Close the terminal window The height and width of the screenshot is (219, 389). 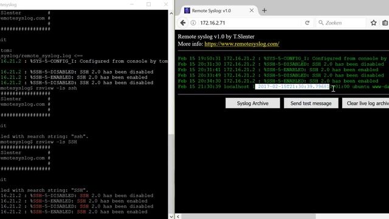click(x=166, y=4)
